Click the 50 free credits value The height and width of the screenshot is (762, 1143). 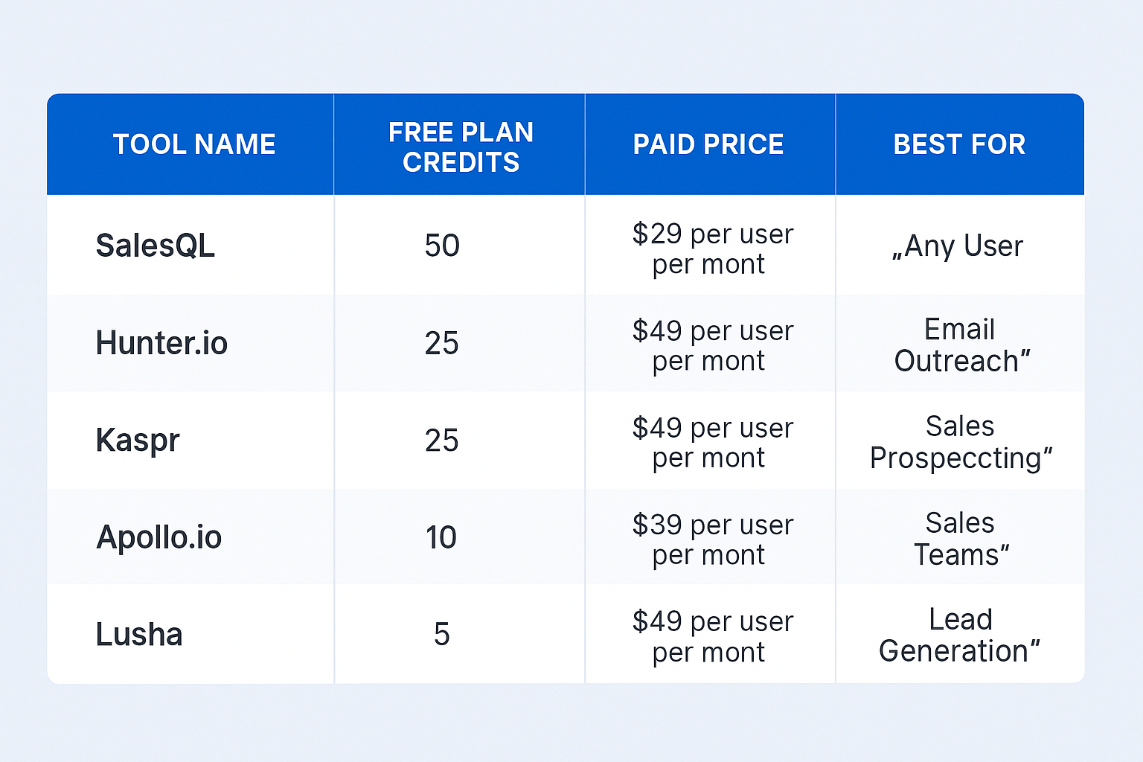(x=442, y=246)
